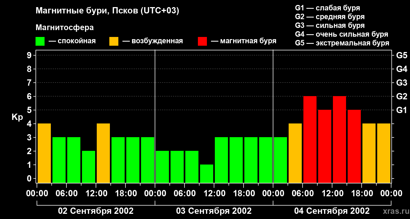The image size is (410, 219).
Task: Click the 'Kp' vertical axis label
Action: point(17,117)
